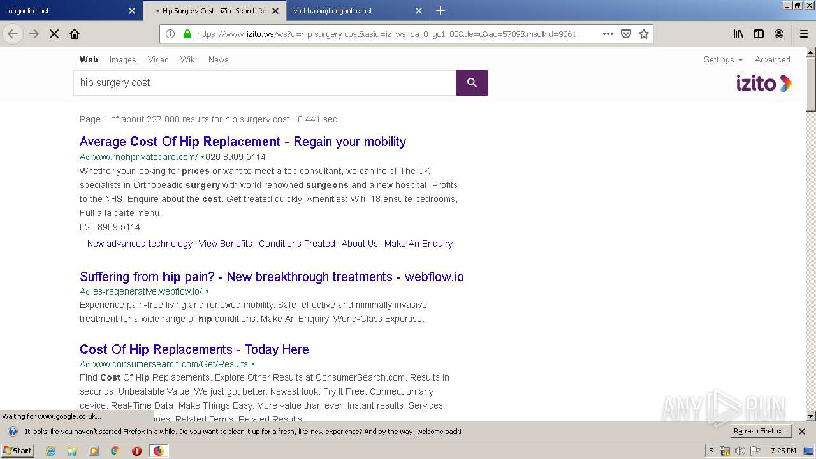
Task: Show hidden tray icons
Action: [x=711, y=450]
